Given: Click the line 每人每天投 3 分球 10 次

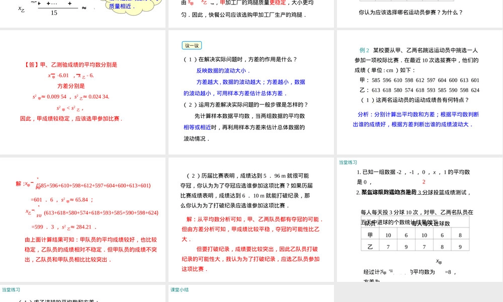Looking at the screenshot, I should [417, 212].
